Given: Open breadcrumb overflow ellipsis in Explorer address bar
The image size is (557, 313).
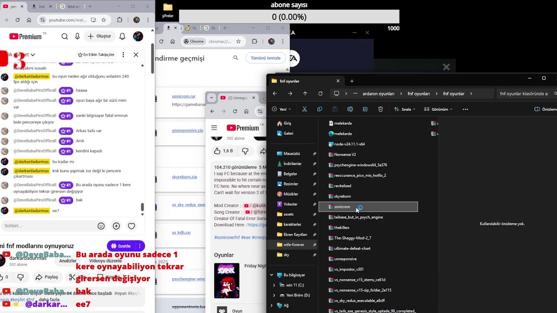Looking at the screenshot, I should [355, 93].
